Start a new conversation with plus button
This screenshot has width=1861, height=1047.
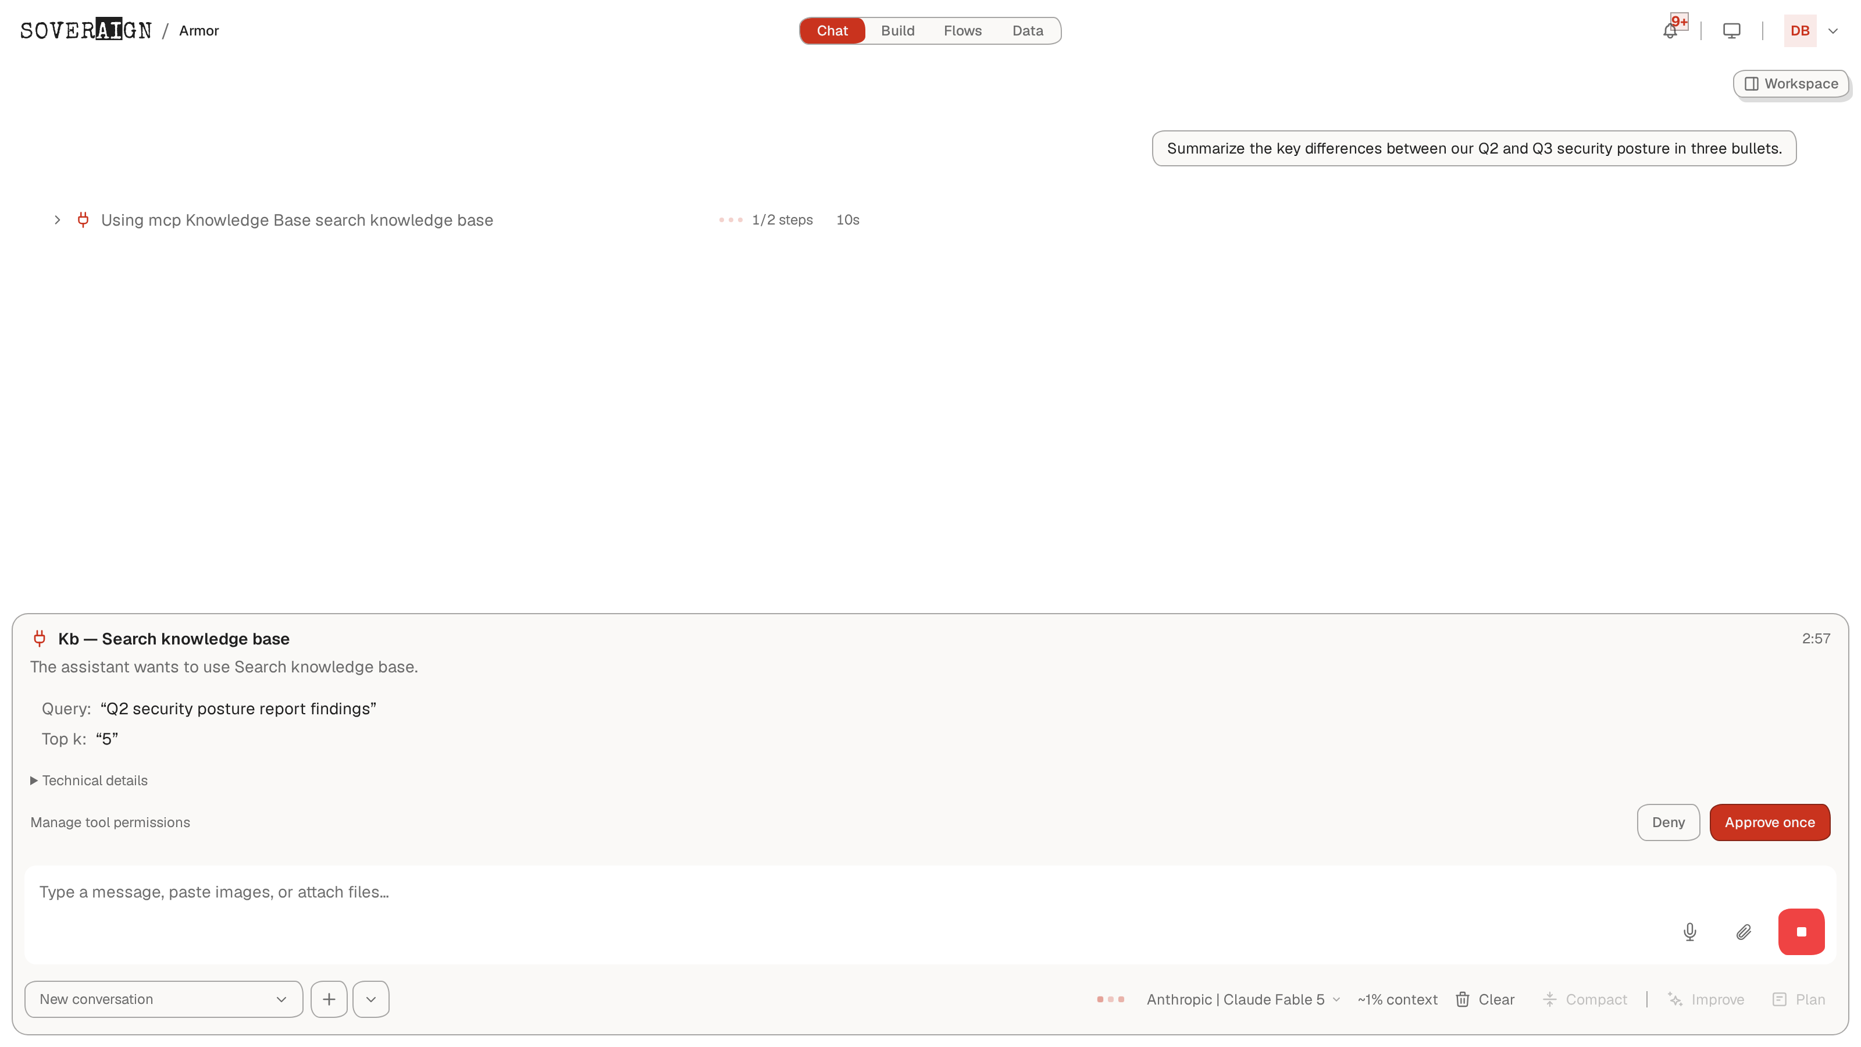(x=329, y=999)
